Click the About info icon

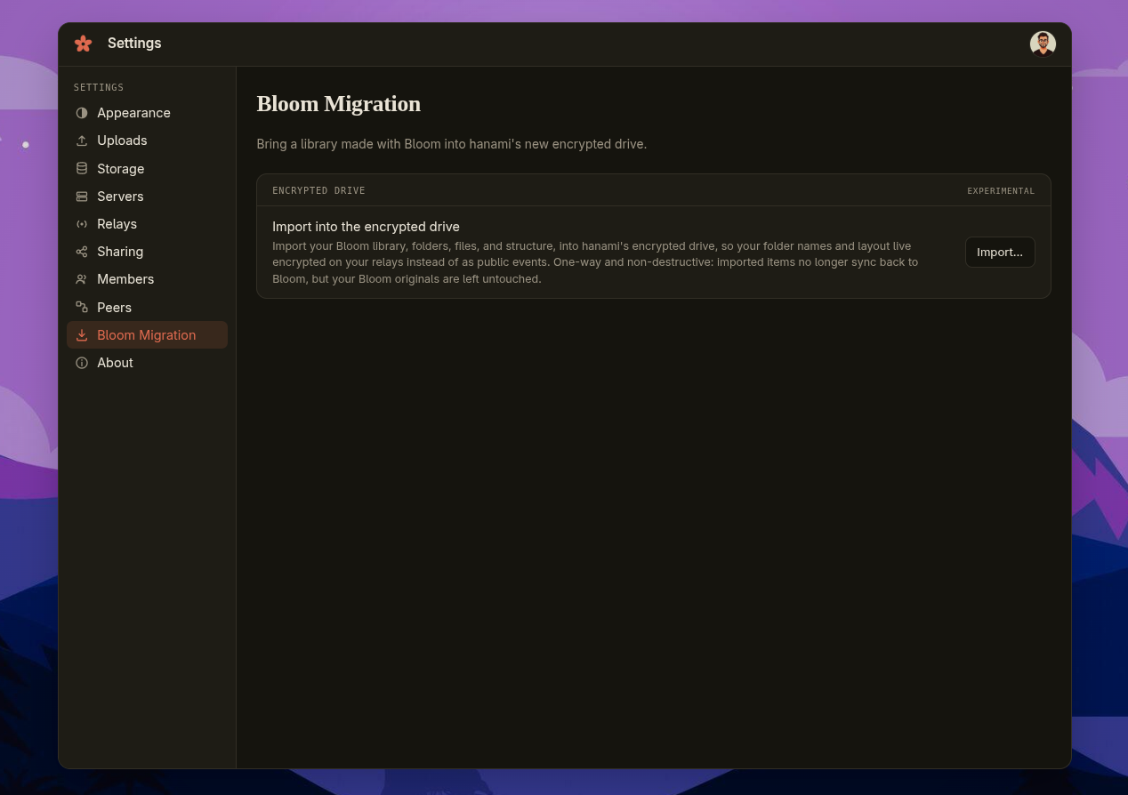click(x=82, y=363)
